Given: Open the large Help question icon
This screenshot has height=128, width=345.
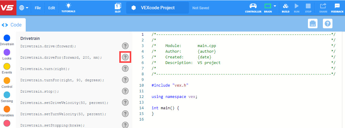Looking at the screenshot, I should 327,24.
